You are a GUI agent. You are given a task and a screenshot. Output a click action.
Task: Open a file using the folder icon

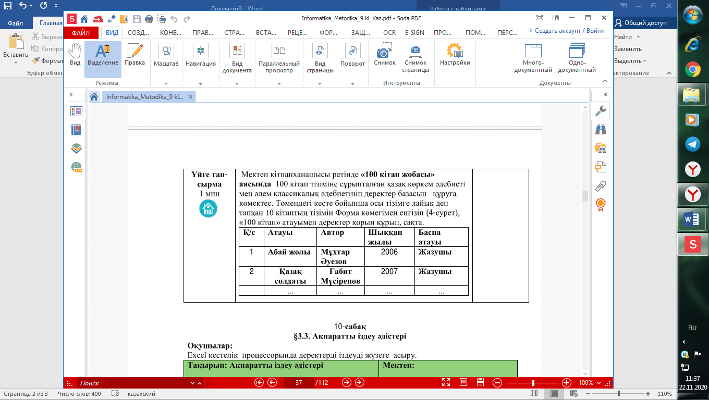click(x=124, y=19)
